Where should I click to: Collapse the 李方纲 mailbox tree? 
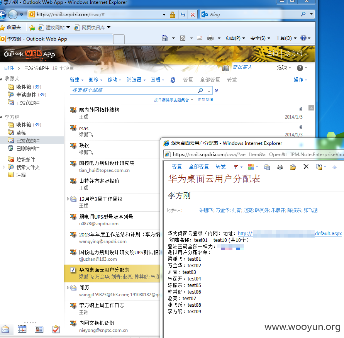(x=1, y=117)
